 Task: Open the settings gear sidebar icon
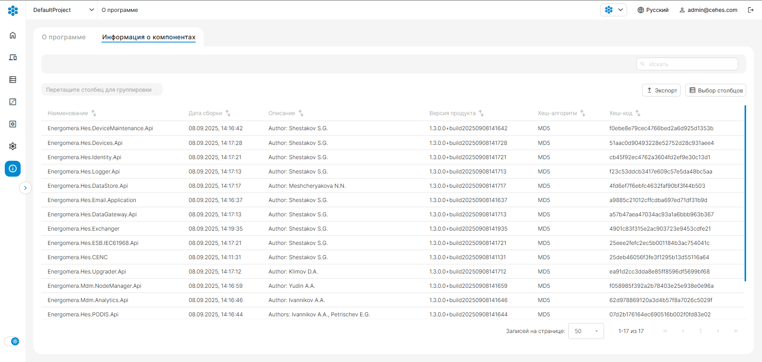[x=13, y=146]
